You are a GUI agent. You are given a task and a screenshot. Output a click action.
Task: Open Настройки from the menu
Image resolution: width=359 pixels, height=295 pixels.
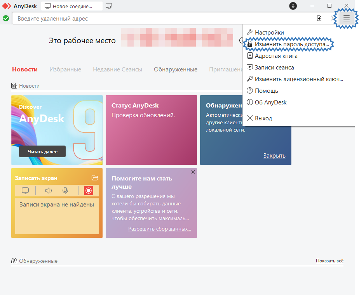298,33
